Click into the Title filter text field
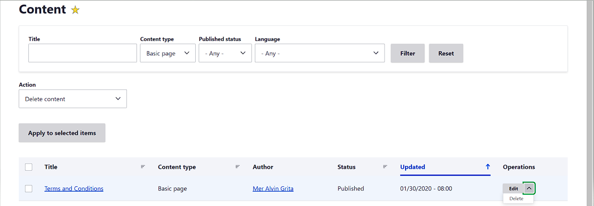Image resolution: width=594 pixels, height=206 pixels. tap(83, 53)
